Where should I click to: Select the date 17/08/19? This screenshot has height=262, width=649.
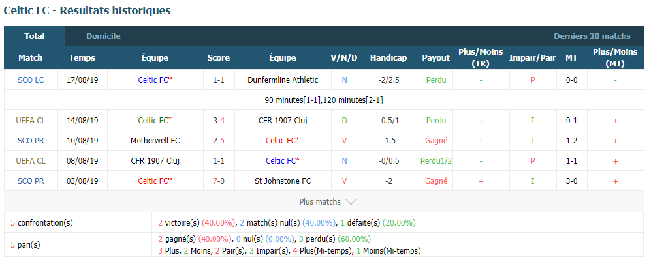click(x=82, y=80)
